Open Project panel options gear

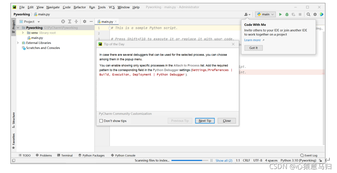(x=85, y=21)
